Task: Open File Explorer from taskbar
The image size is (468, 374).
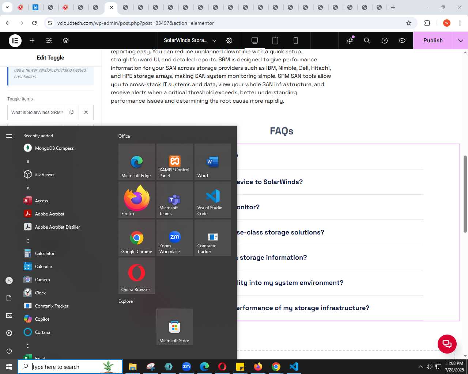Action: coord(132,367)
